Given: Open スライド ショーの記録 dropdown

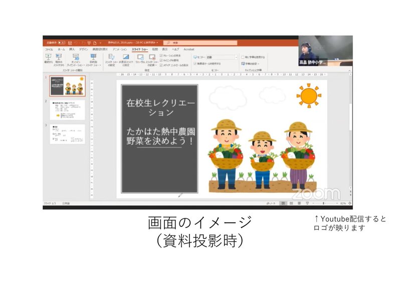Looking at the screenshot, I should (x=152, y=60).
